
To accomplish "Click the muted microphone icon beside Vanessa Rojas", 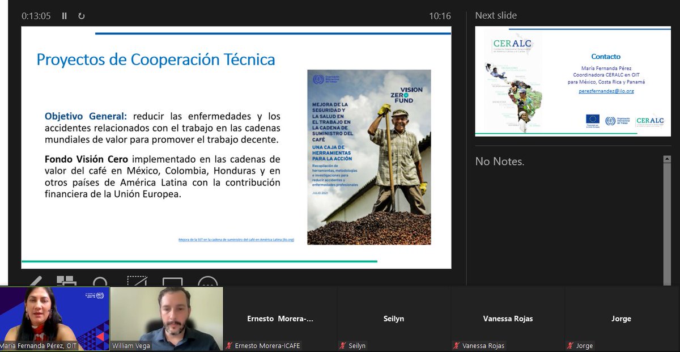I will point(458,346).
